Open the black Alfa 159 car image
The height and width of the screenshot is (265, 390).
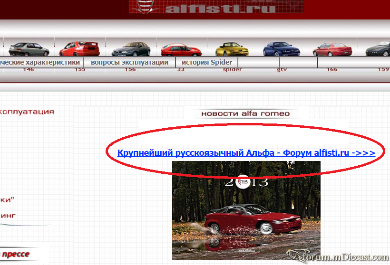pos(378,49)
